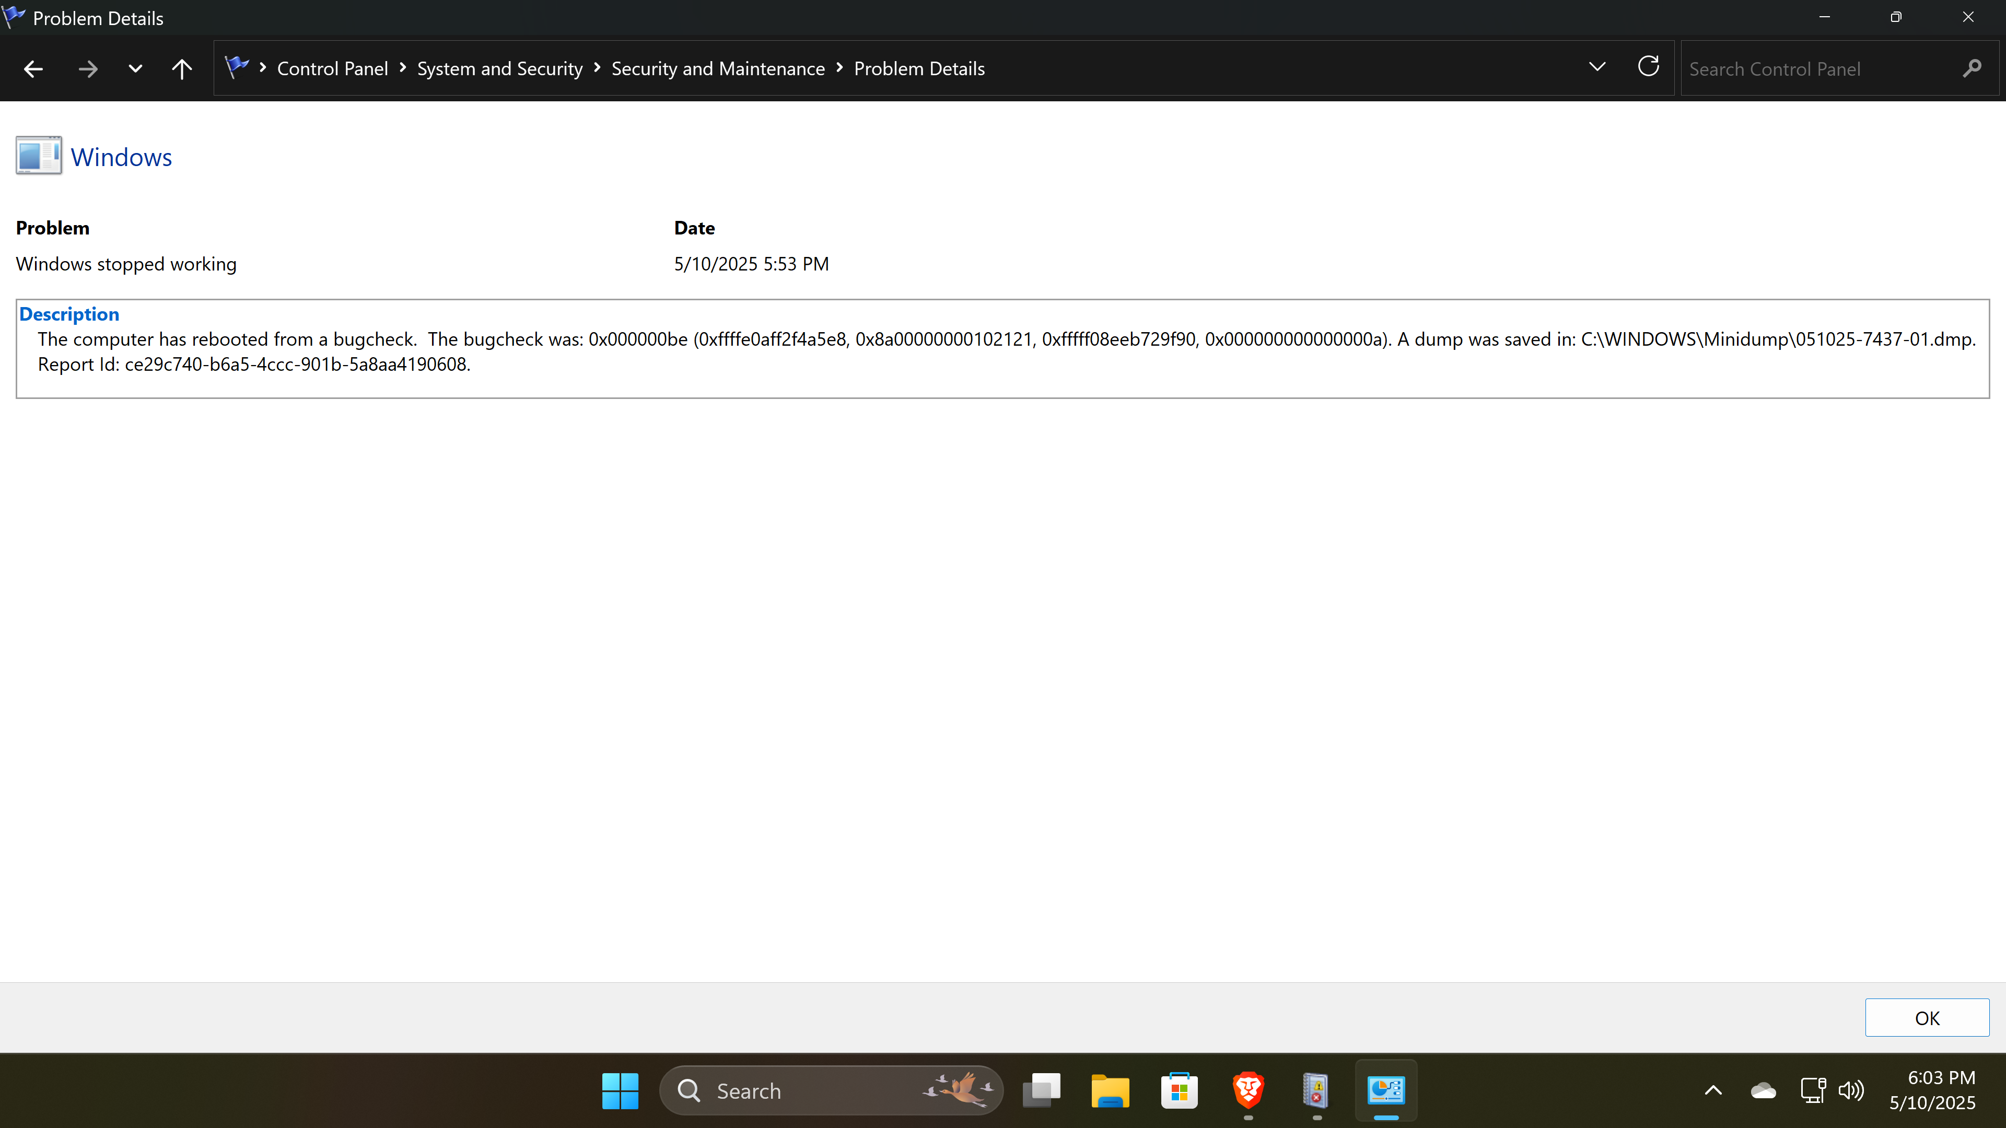Switch to Brave browser on taskbar
Image resolution: width=2006 pixels, height=1128 pixels.
tap(1249, 1090)
